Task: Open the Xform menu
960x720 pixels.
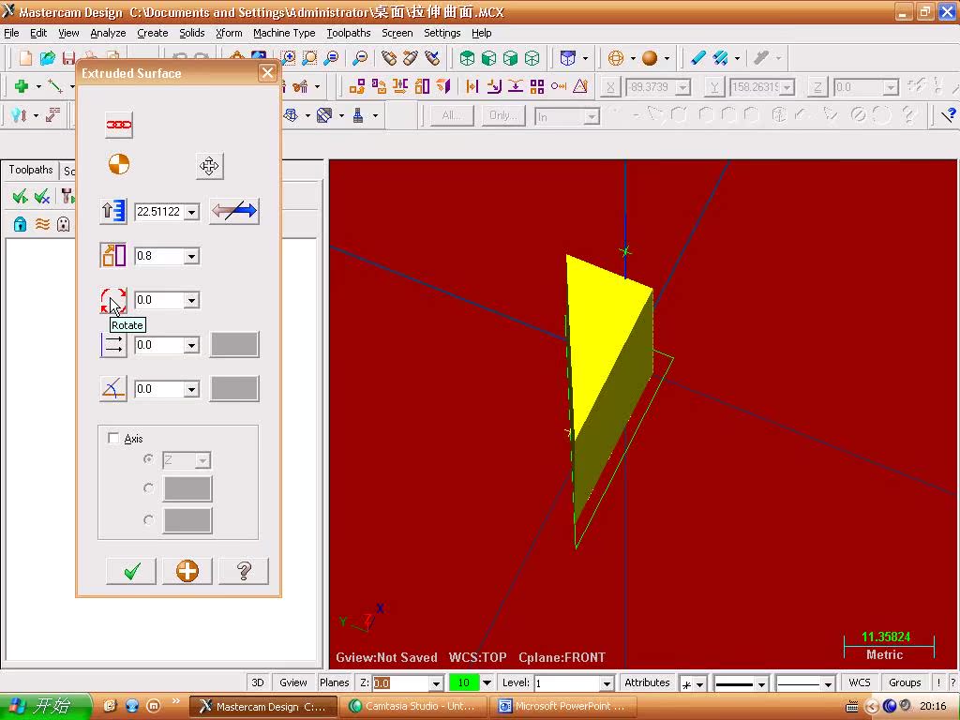Action: tap(229, 33)
